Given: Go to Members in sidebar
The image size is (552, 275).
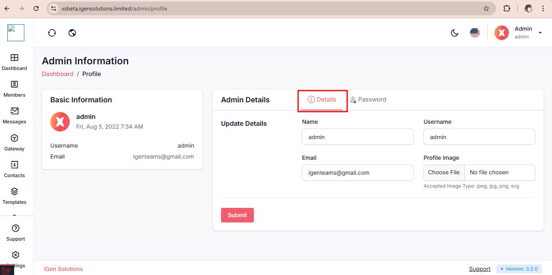Looking at the screenshot, I should 14,85.
